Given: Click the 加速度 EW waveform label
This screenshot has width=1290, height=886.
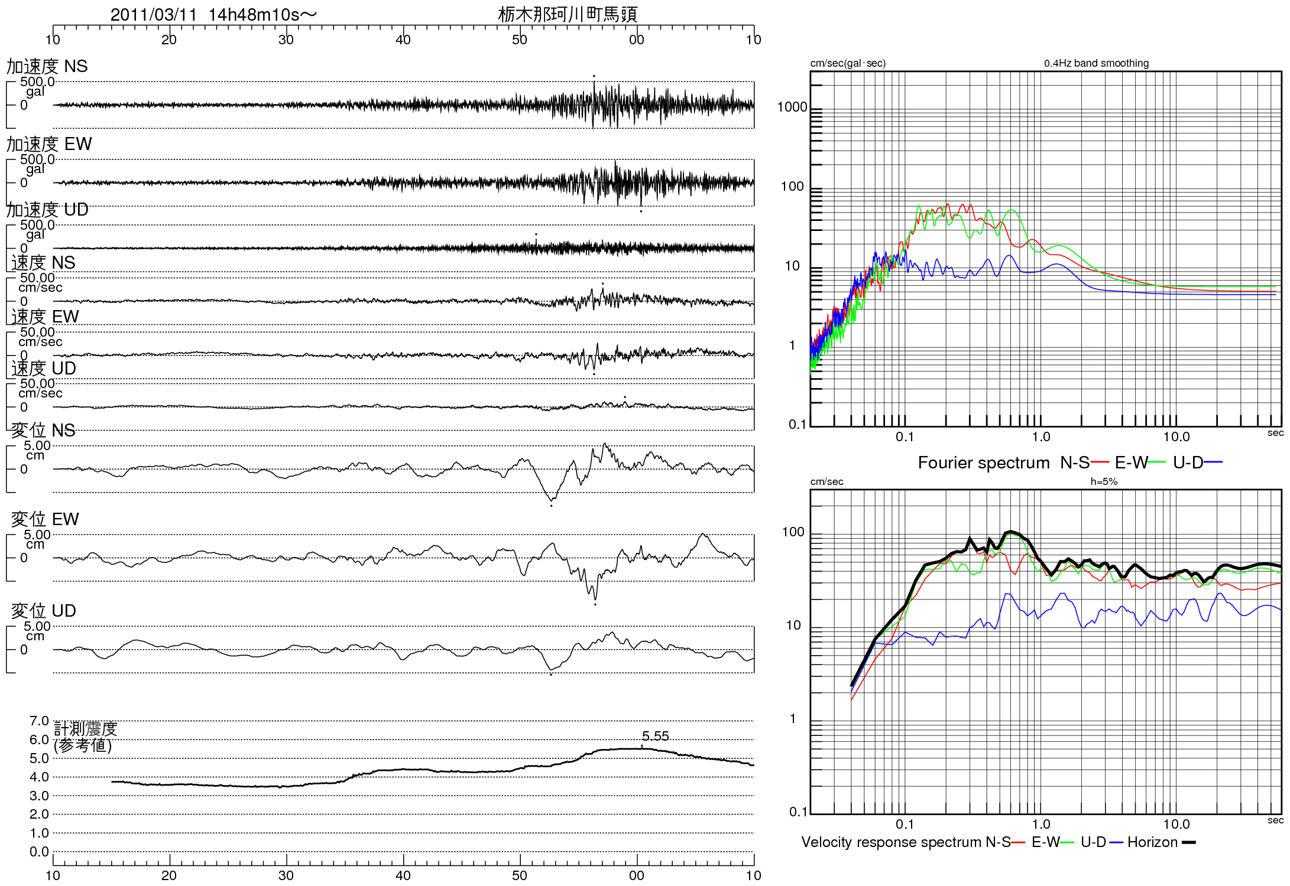Looking at the screenshot, I should pos(50,144).
